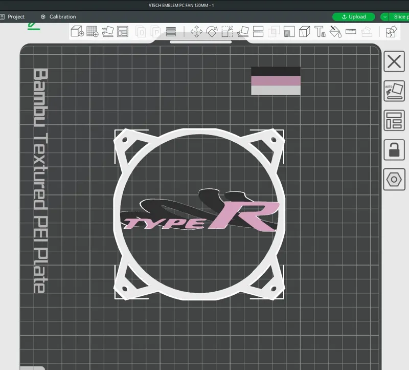Click the pink band of the tower
The image size is (409, 370).
[276, 81]
